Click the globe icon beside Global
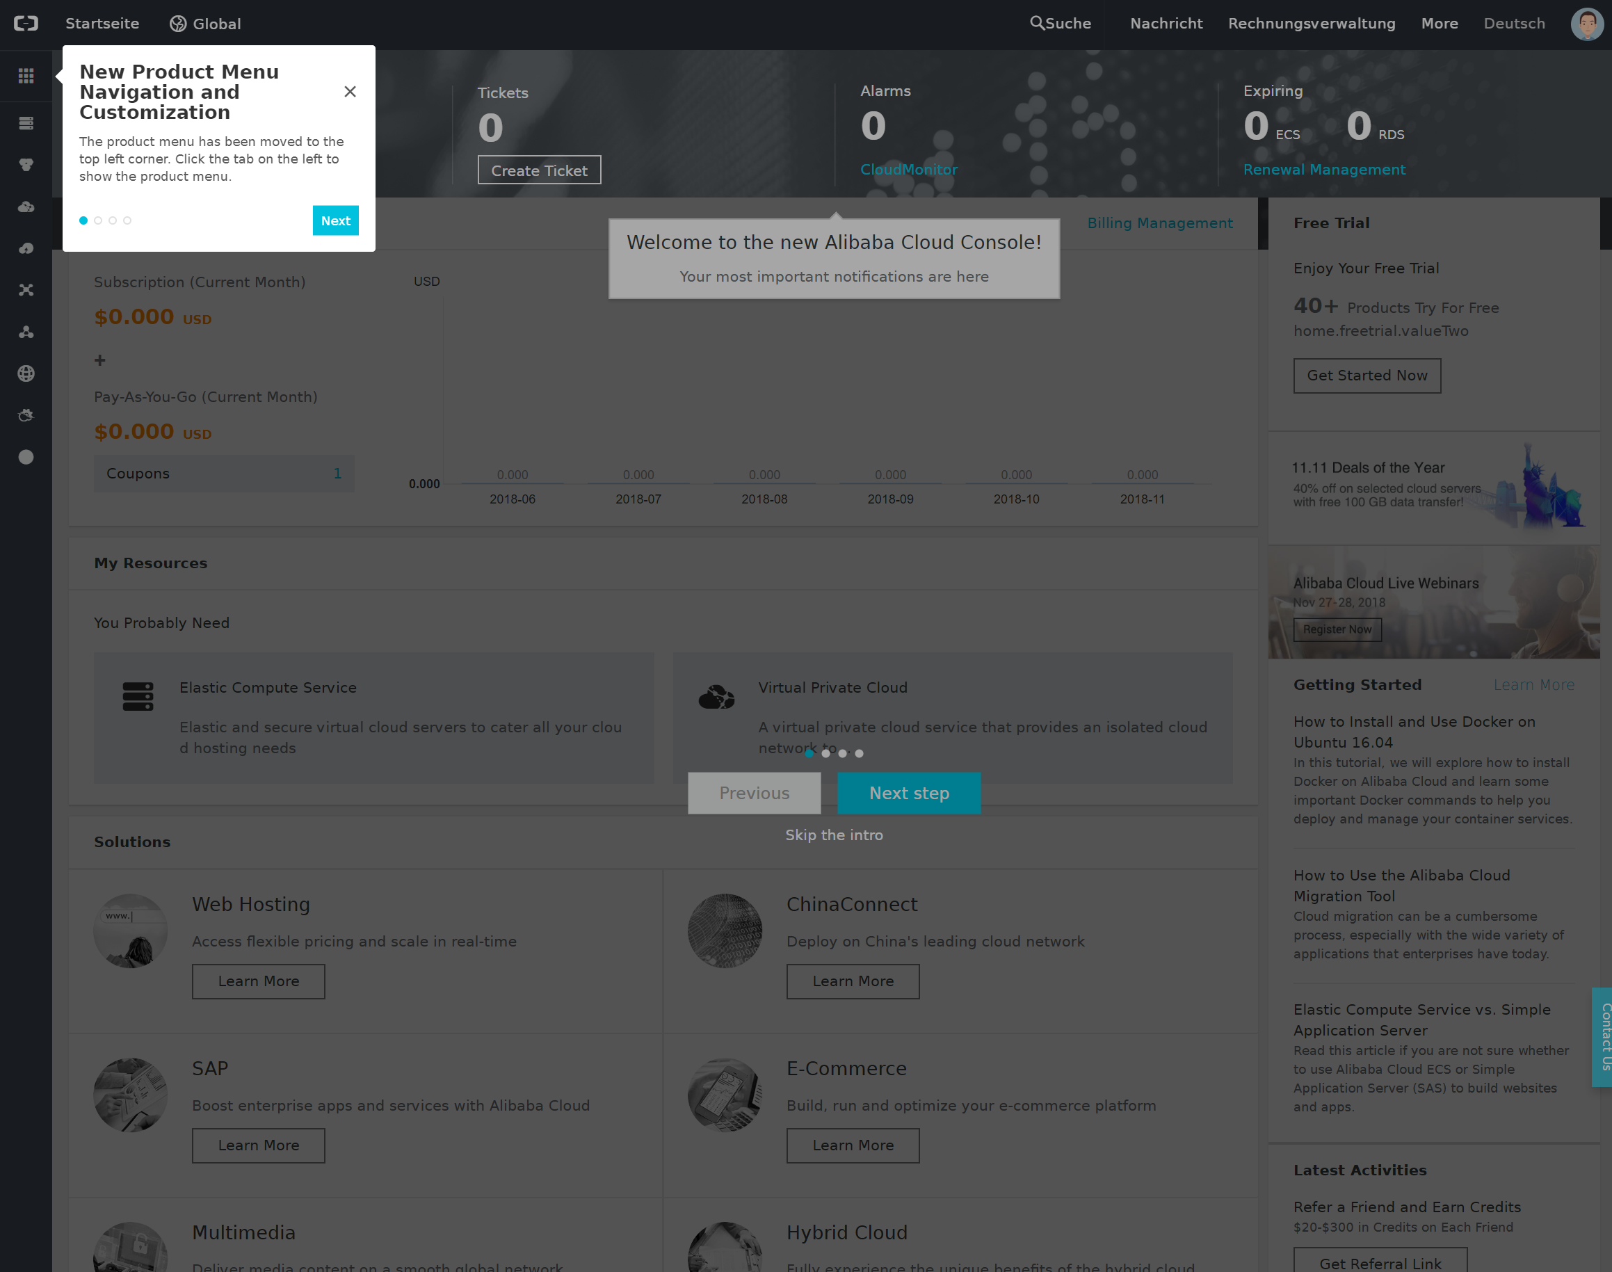This screenshot has height=1272, width=1612. pyautogui.click(x=178, y=24)
